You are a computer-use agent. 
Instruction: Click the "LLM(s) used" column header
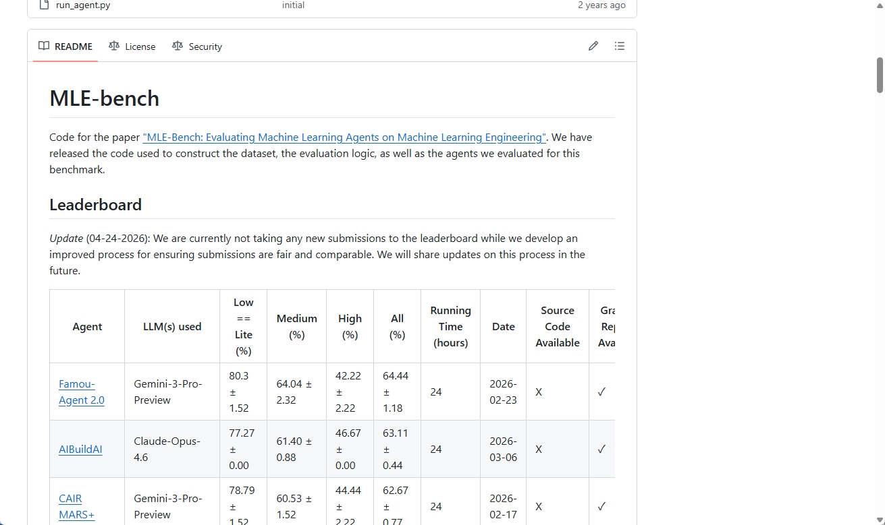[x=172, y=327]
